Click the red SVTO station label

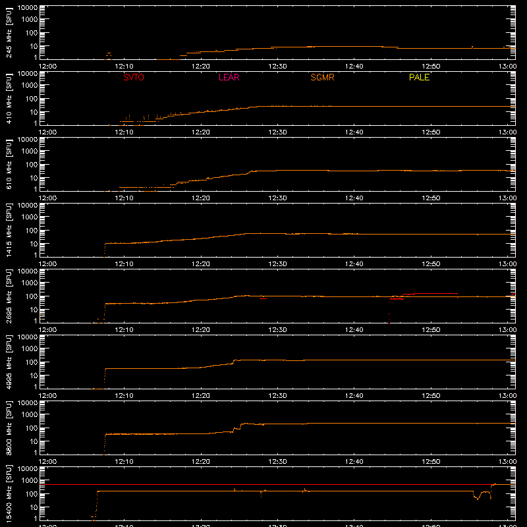pos(134,77)
